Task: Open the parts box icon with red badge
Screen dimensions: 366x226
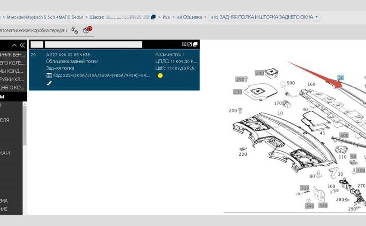Action: (87, 30)
